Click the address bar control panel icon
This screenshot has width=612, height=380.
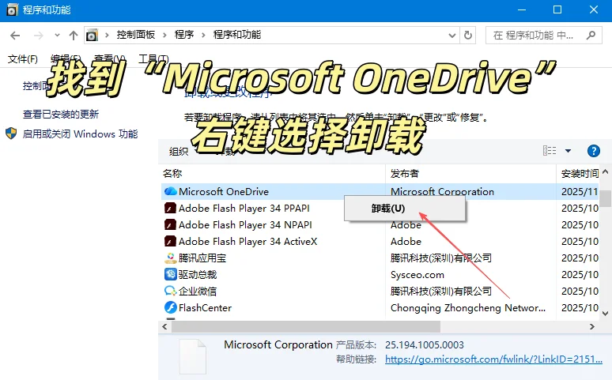coord(92,36)
